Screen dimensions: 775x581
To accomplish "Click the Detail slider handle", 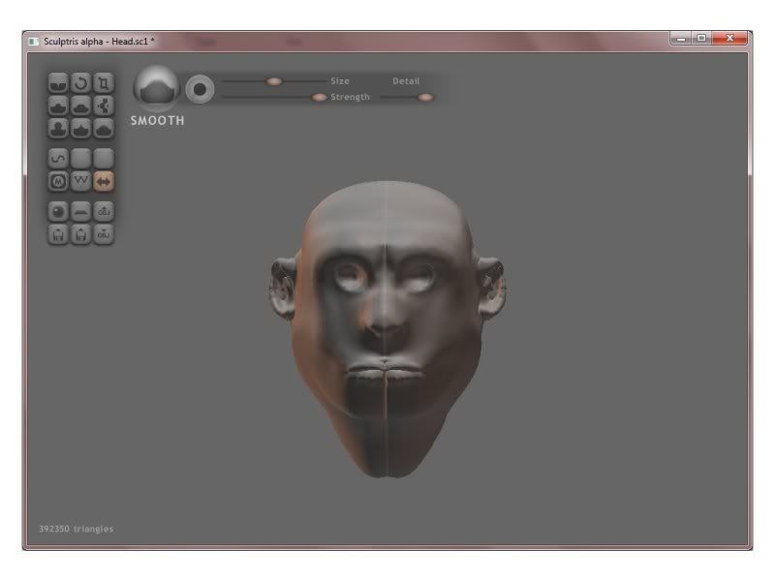I will point(425,97).
